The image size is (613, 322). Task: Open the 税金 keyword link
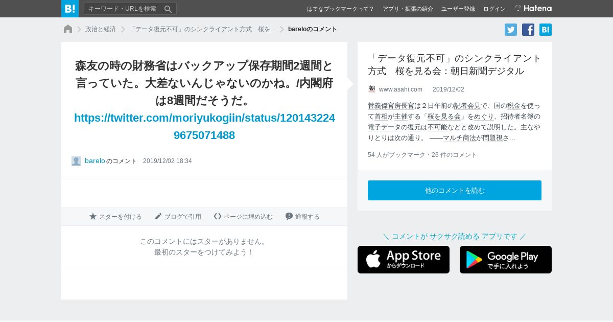point(514,106)
